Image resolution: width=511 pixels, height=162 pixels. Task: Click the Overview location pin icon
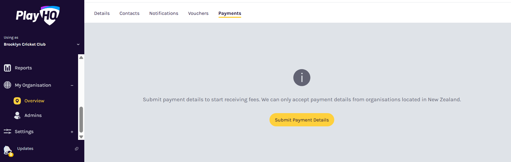point(17,101)
